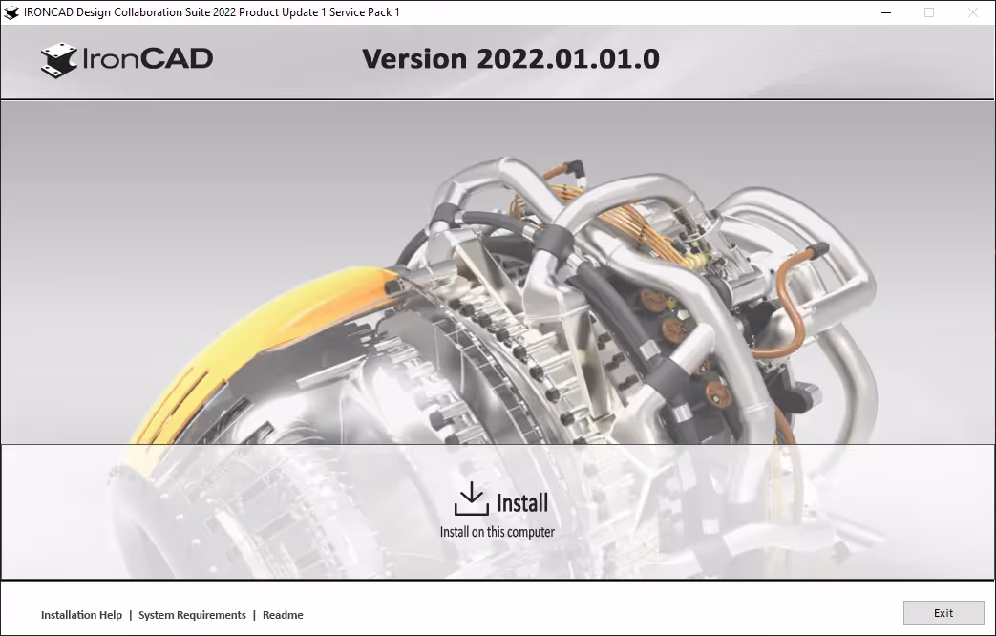Click the title bar IronCAD app icon

tap(11, 12)
